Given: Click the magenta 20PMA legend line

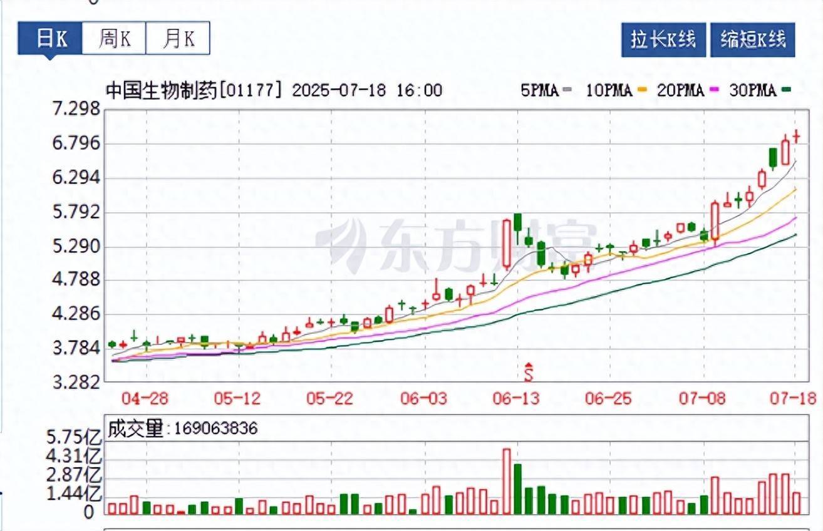Looking at the screenshot, I should pyautogui.click(x=714, y=91).
